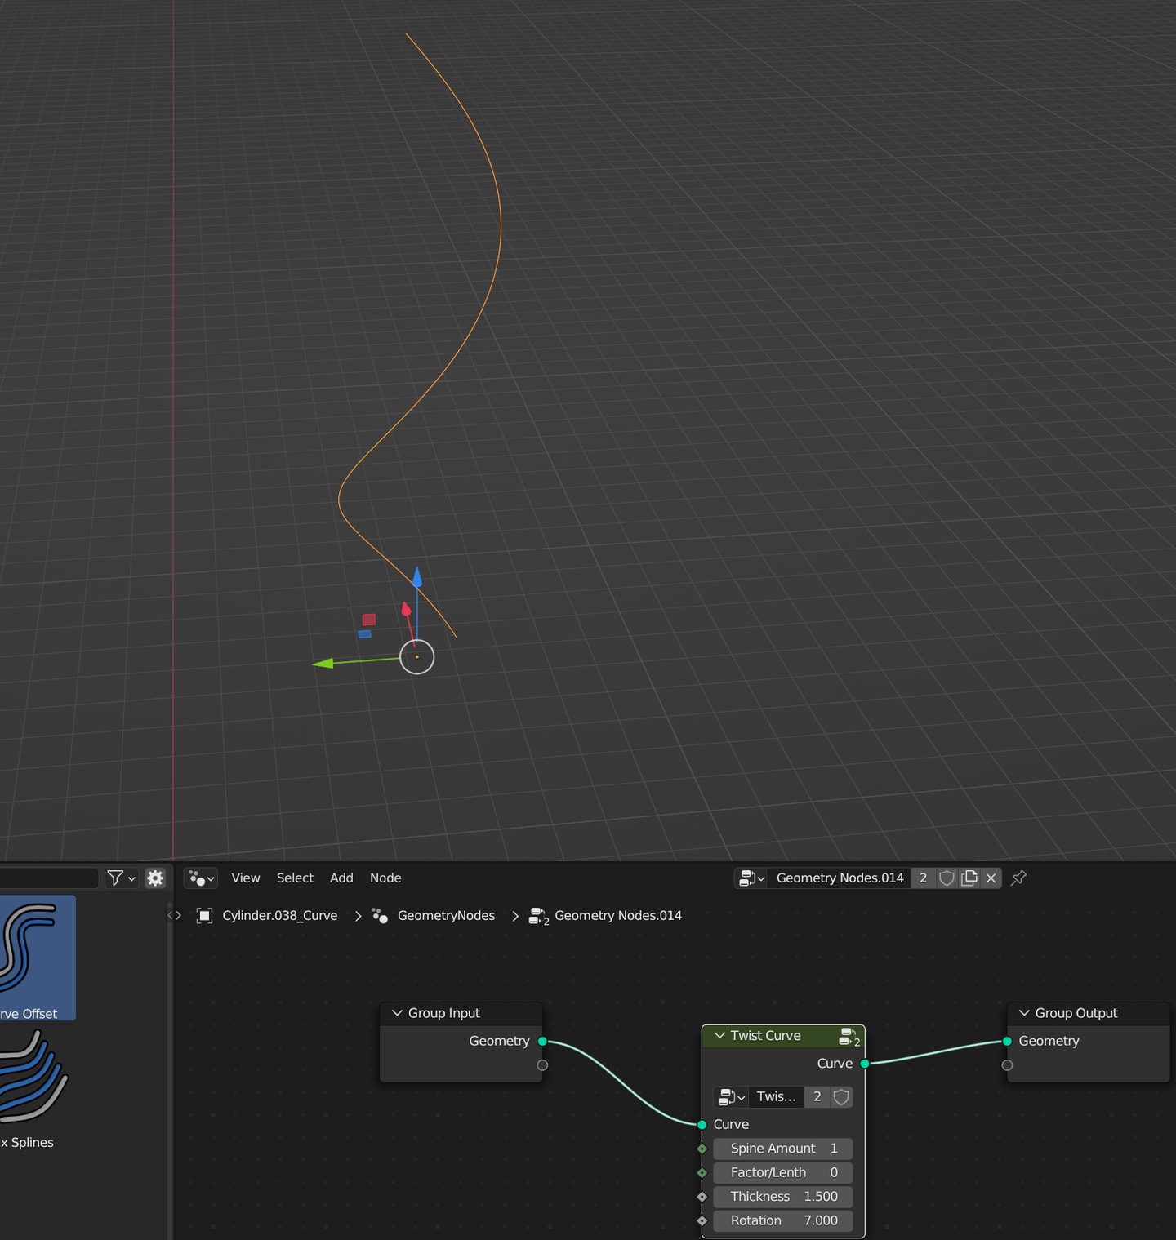Open the View menu in node editor
This screenshot has width=1176, height=1240.
[245, 878]
